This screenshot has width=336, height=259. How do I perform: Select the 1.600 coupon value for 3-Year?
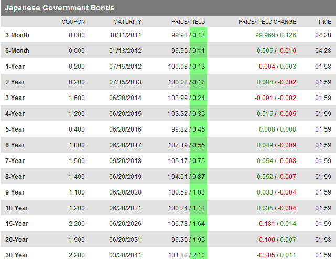tap(77, 98)
